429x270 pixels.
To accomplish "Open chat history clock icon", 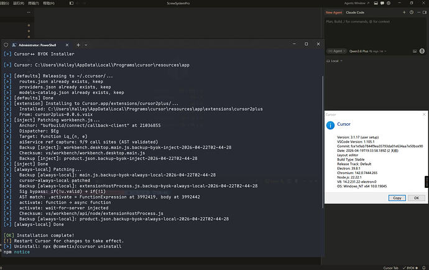I will tap(412, 12).
